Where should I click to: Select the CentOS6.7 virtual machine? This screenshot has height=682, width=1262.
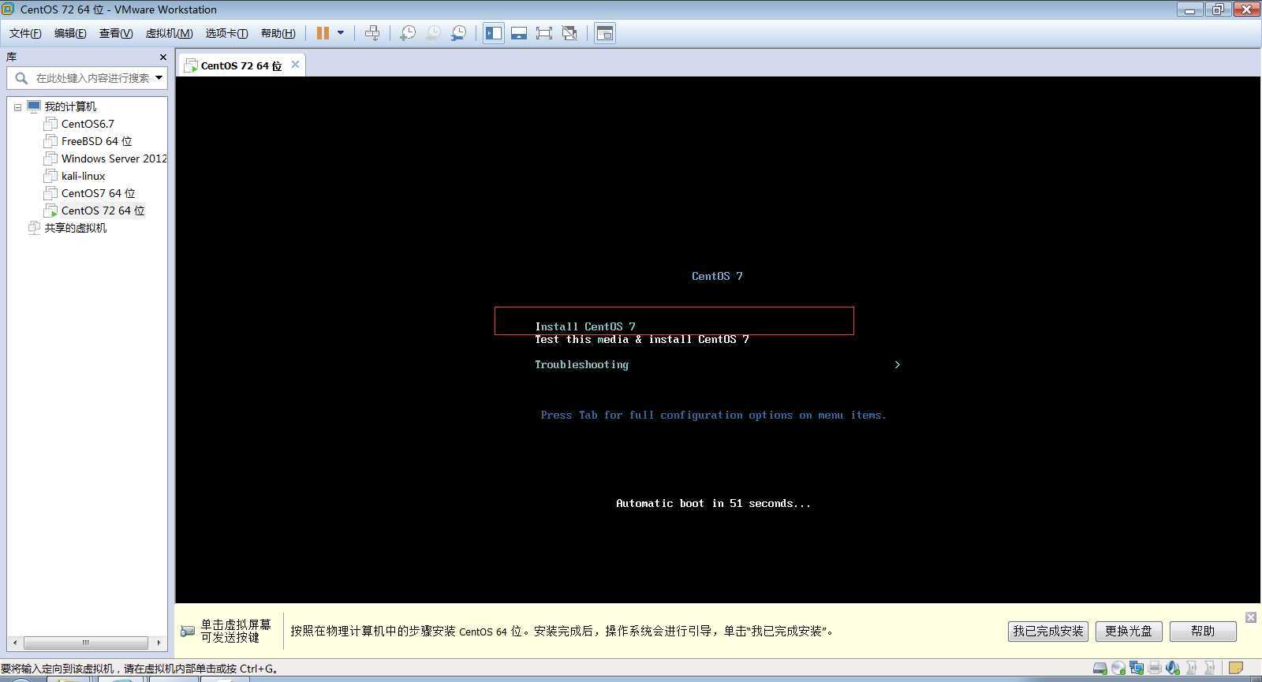coord(88,124)
